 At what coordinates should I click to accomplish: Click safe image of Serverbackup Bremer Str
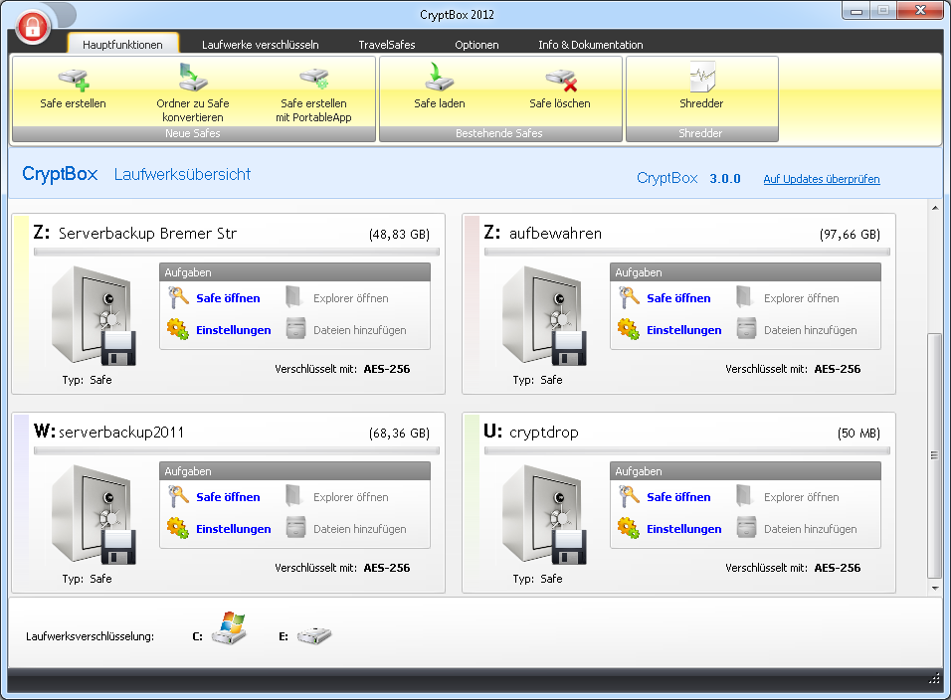(x=95, y=316)
